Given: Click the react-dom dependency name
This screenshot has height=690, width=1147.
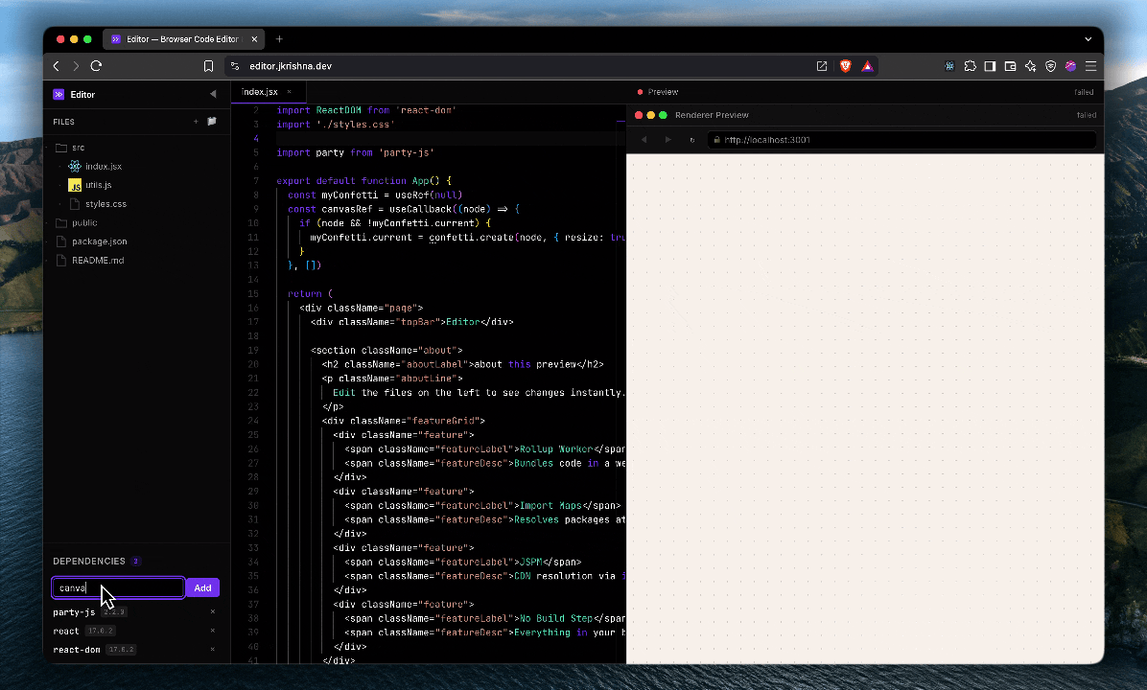Looking at the screenshot, I should click(76, 650).
